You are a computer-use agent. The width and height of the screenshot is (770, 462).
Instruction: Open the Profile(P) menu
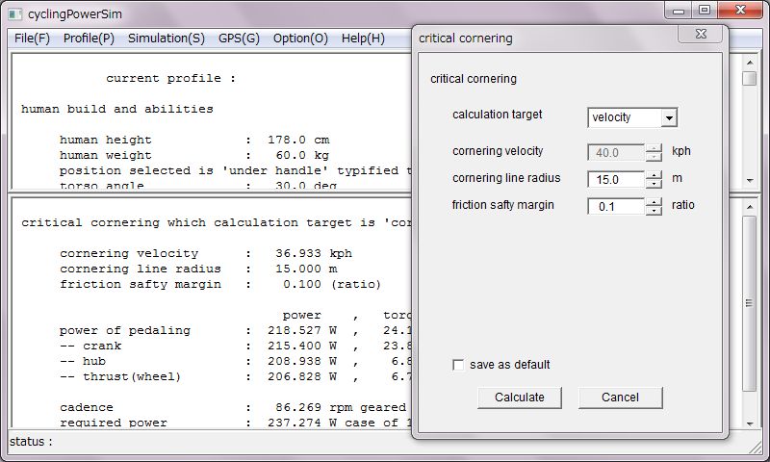click(x=89, y=38)
